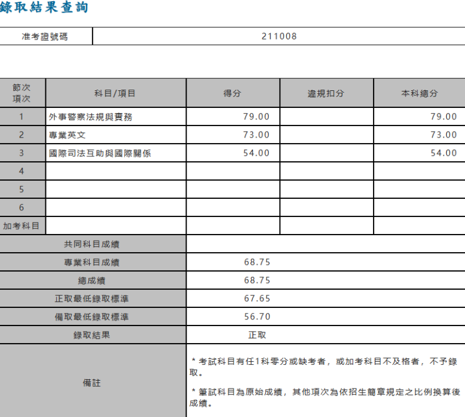
Task: Click the 本科總分 column header
Action: 420,93
